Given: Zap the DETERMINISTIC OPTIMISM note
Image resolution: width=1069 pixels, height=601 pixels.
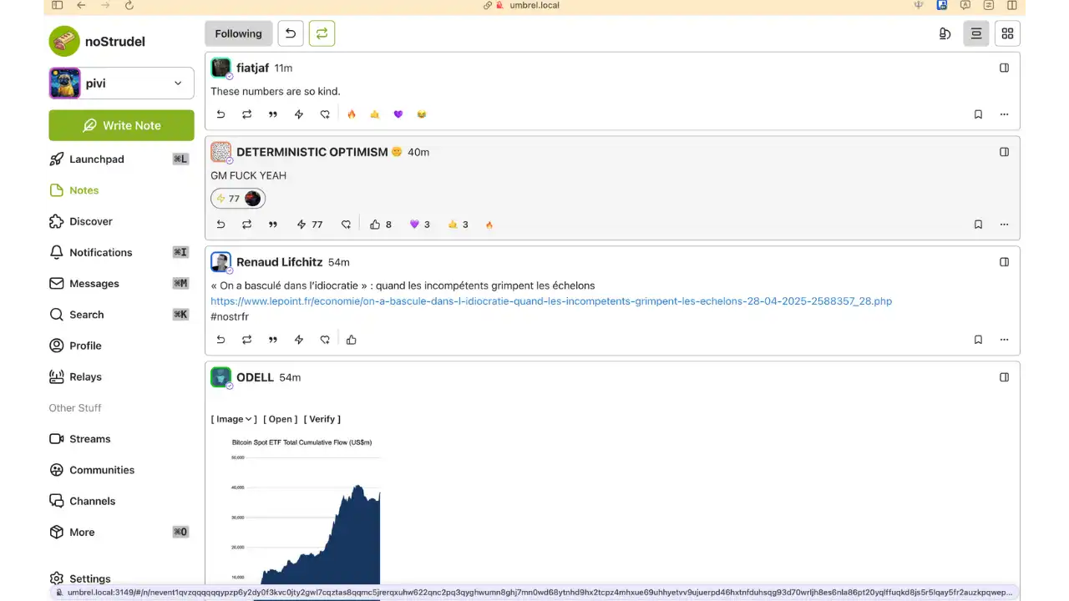Looking at the screenshot, I should click(308, 225).
